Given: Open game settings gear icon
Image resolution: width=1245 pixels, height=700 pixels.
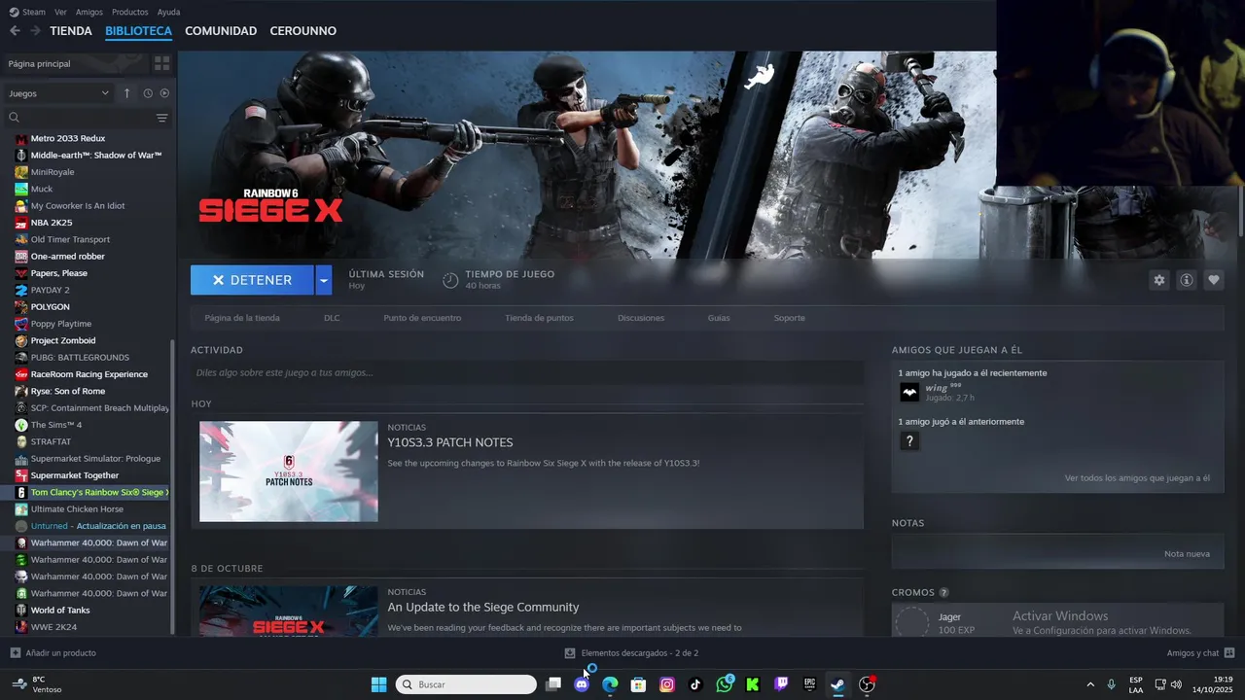Looking at the screenshot, I should (x=1158, y=280).
